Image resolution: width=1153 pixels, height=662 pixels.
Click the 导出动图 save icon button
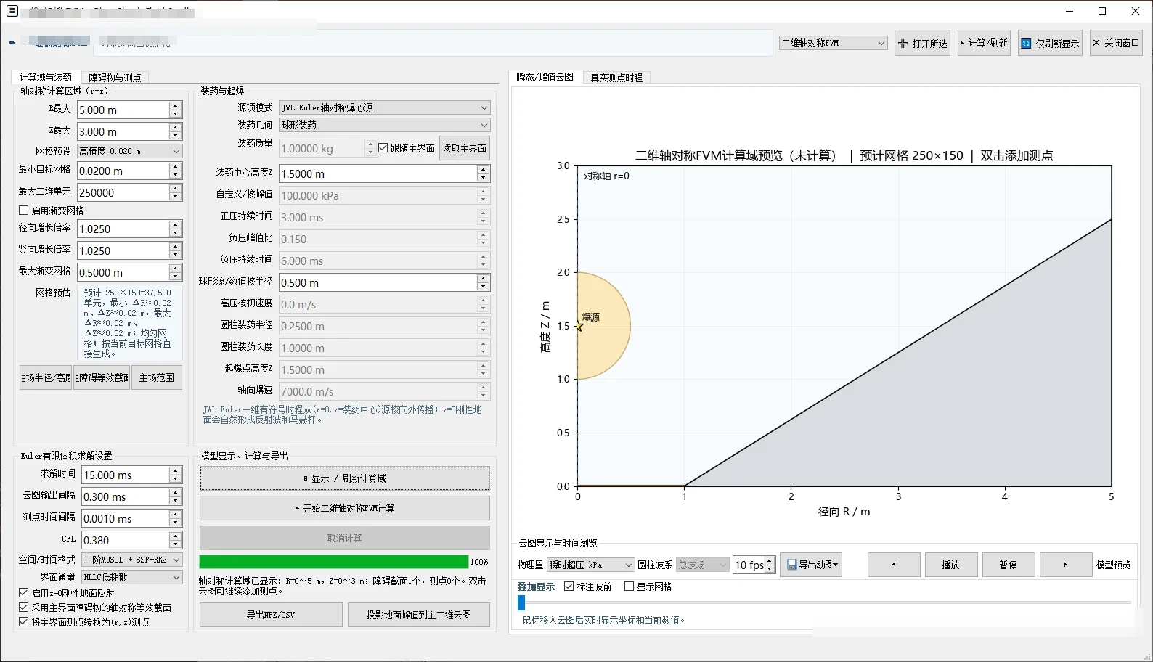click(x=811, y=565)
